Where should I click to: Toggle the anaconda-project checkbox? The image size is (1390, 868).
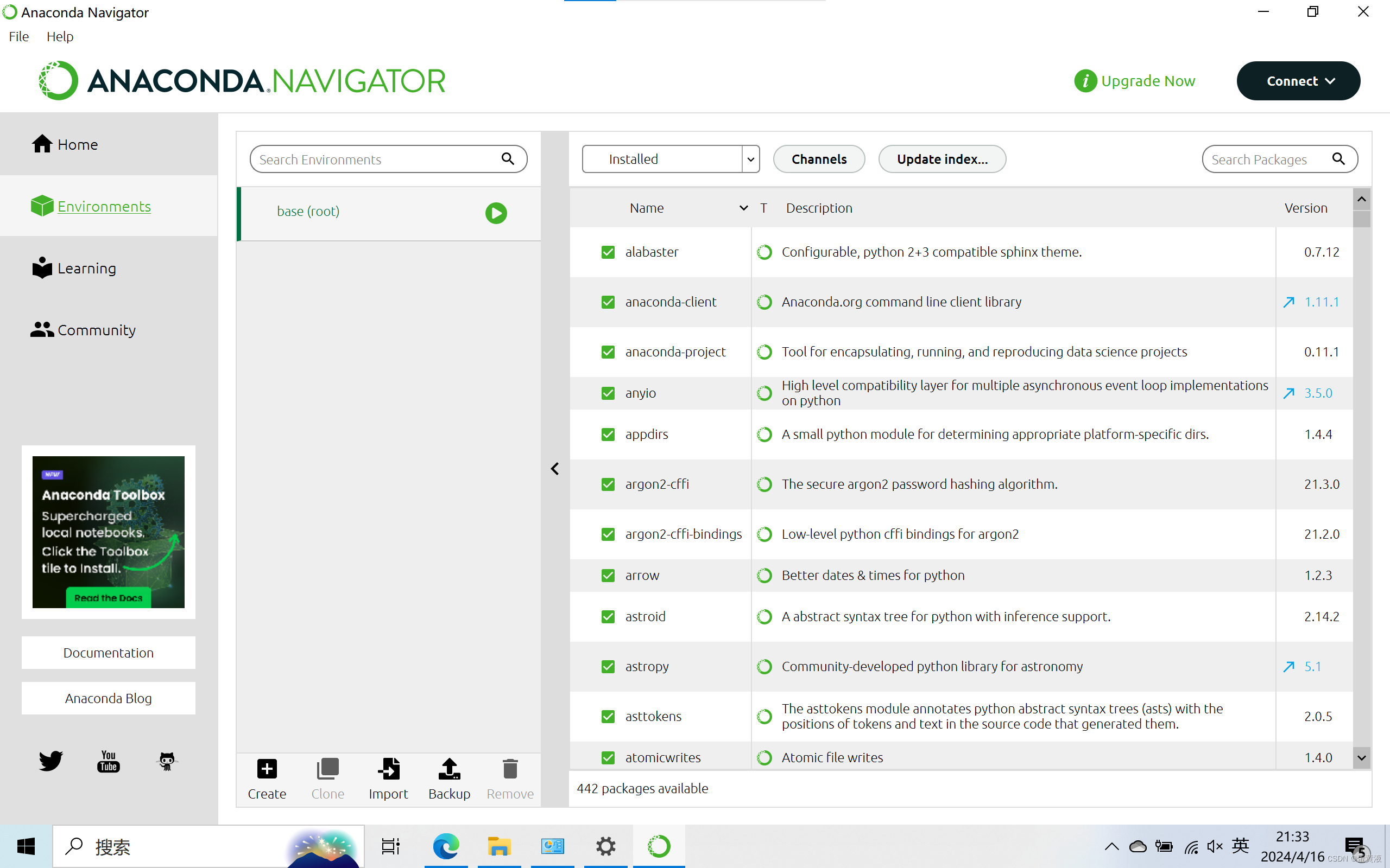pyautogui.click(x=608, y=352)
